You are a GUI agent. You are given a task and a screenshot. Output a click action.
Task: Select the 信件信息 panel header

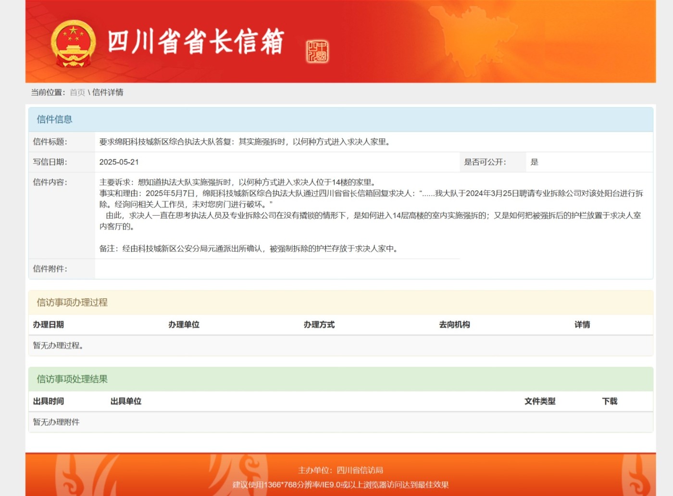(x=54, y=120)
